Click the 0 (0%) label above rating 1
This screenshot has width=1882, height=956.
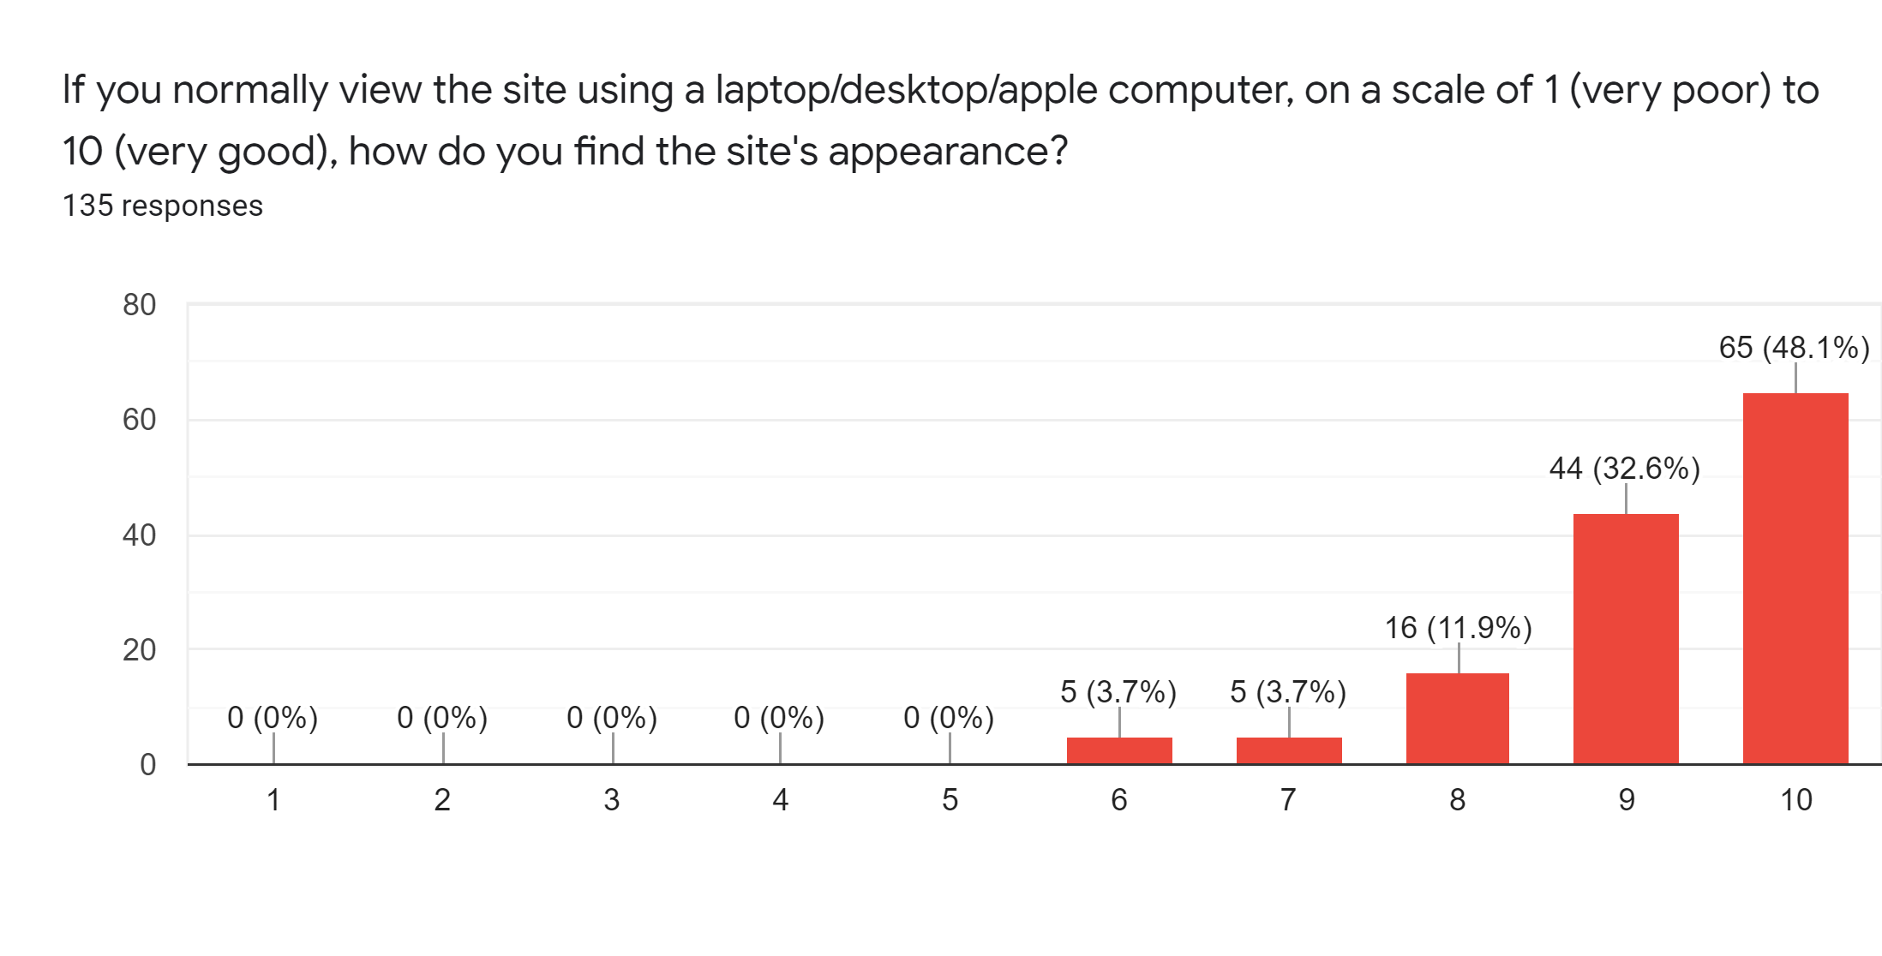pyautogui.click(x=273, y=718)
